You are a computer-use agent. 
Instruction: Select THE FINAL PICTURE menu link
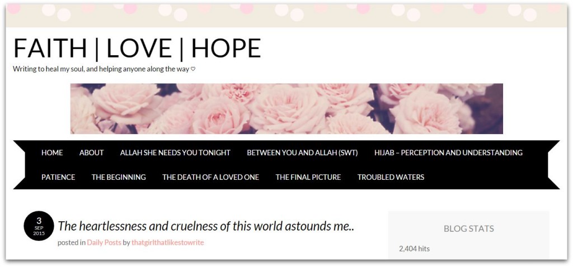pyautogui.click(x=308, y=177)
